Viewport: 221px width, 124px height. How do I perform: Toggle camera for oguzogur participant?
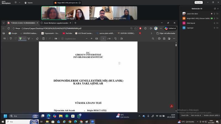tap(218, 28)
